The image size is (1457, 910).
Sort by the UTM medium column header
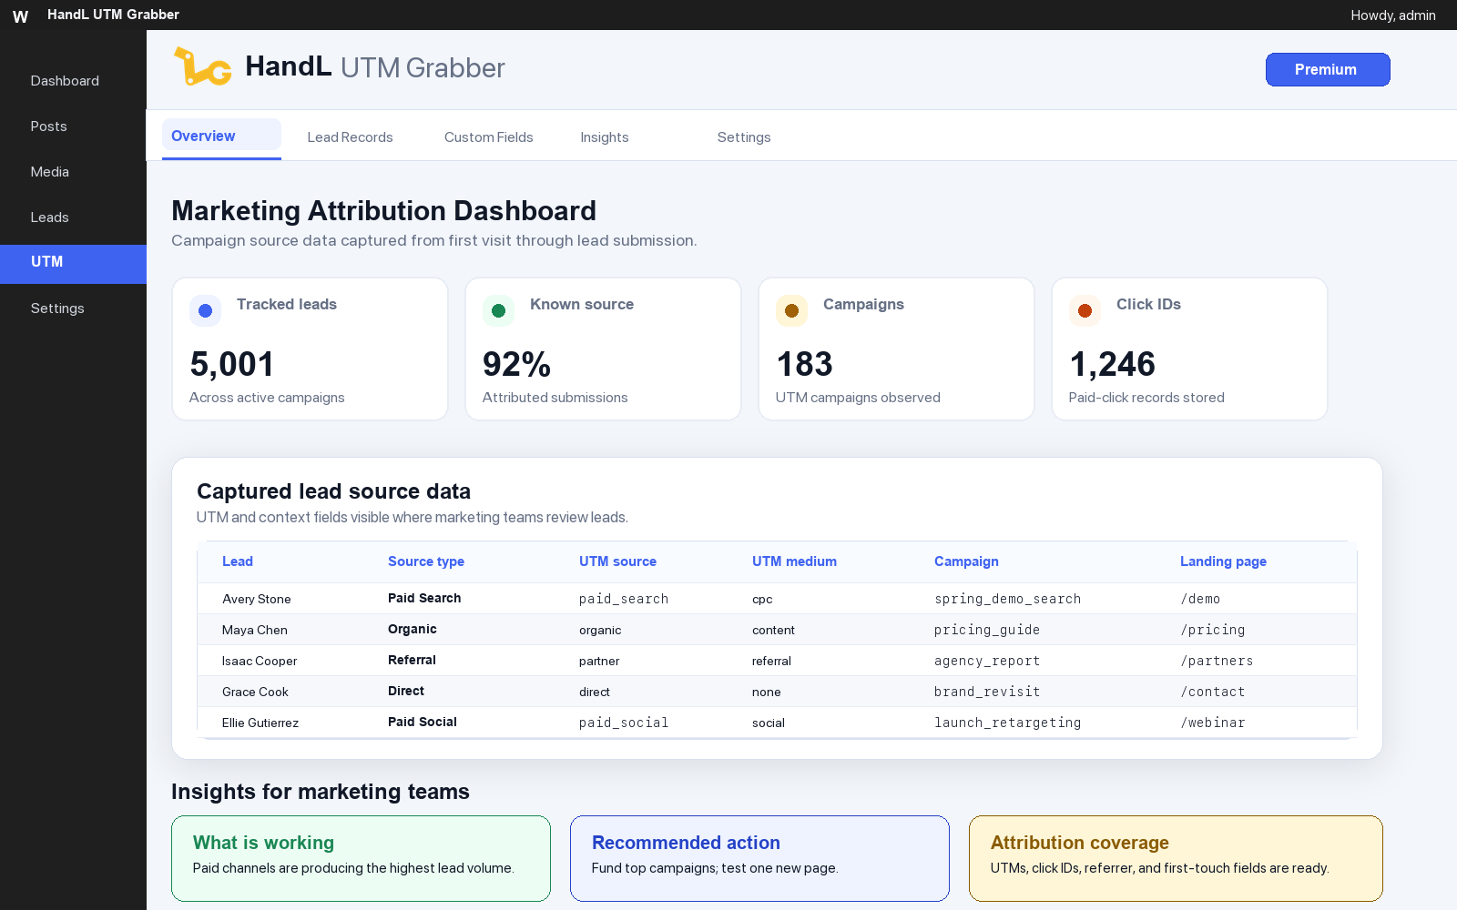point(794,561)
